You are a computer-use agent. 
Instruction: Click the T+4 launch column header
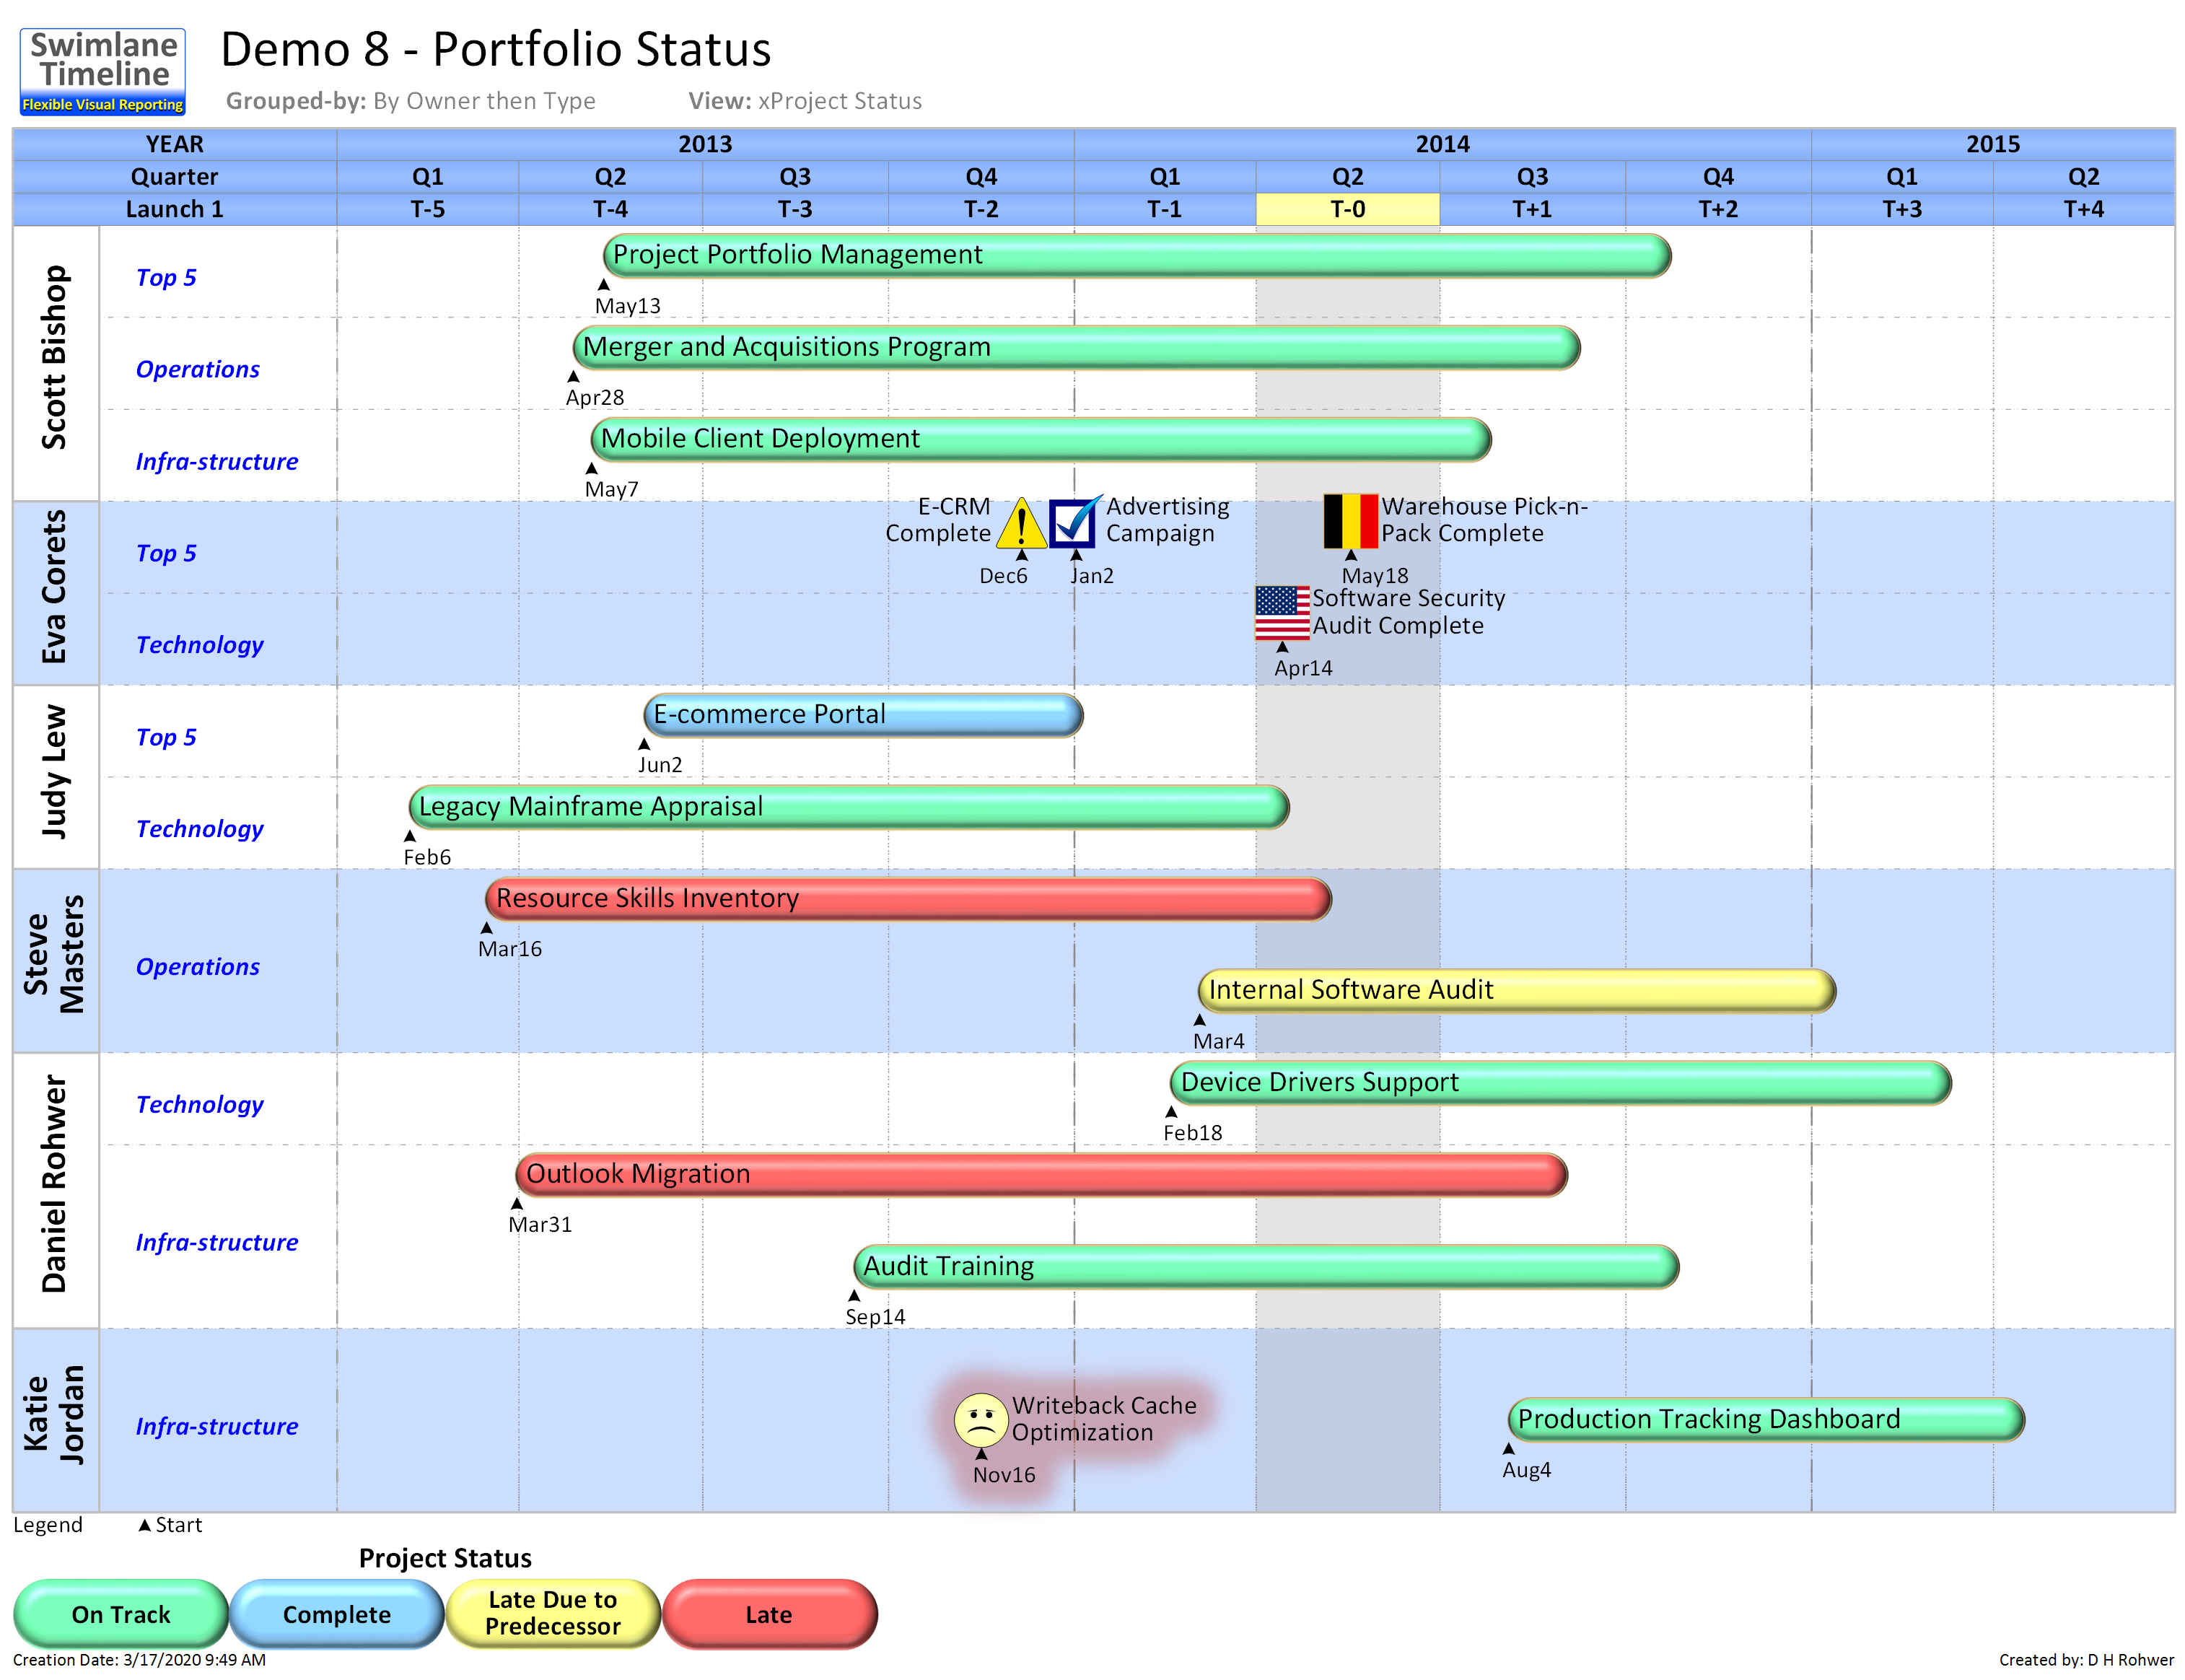click(x=2084, y=209)
